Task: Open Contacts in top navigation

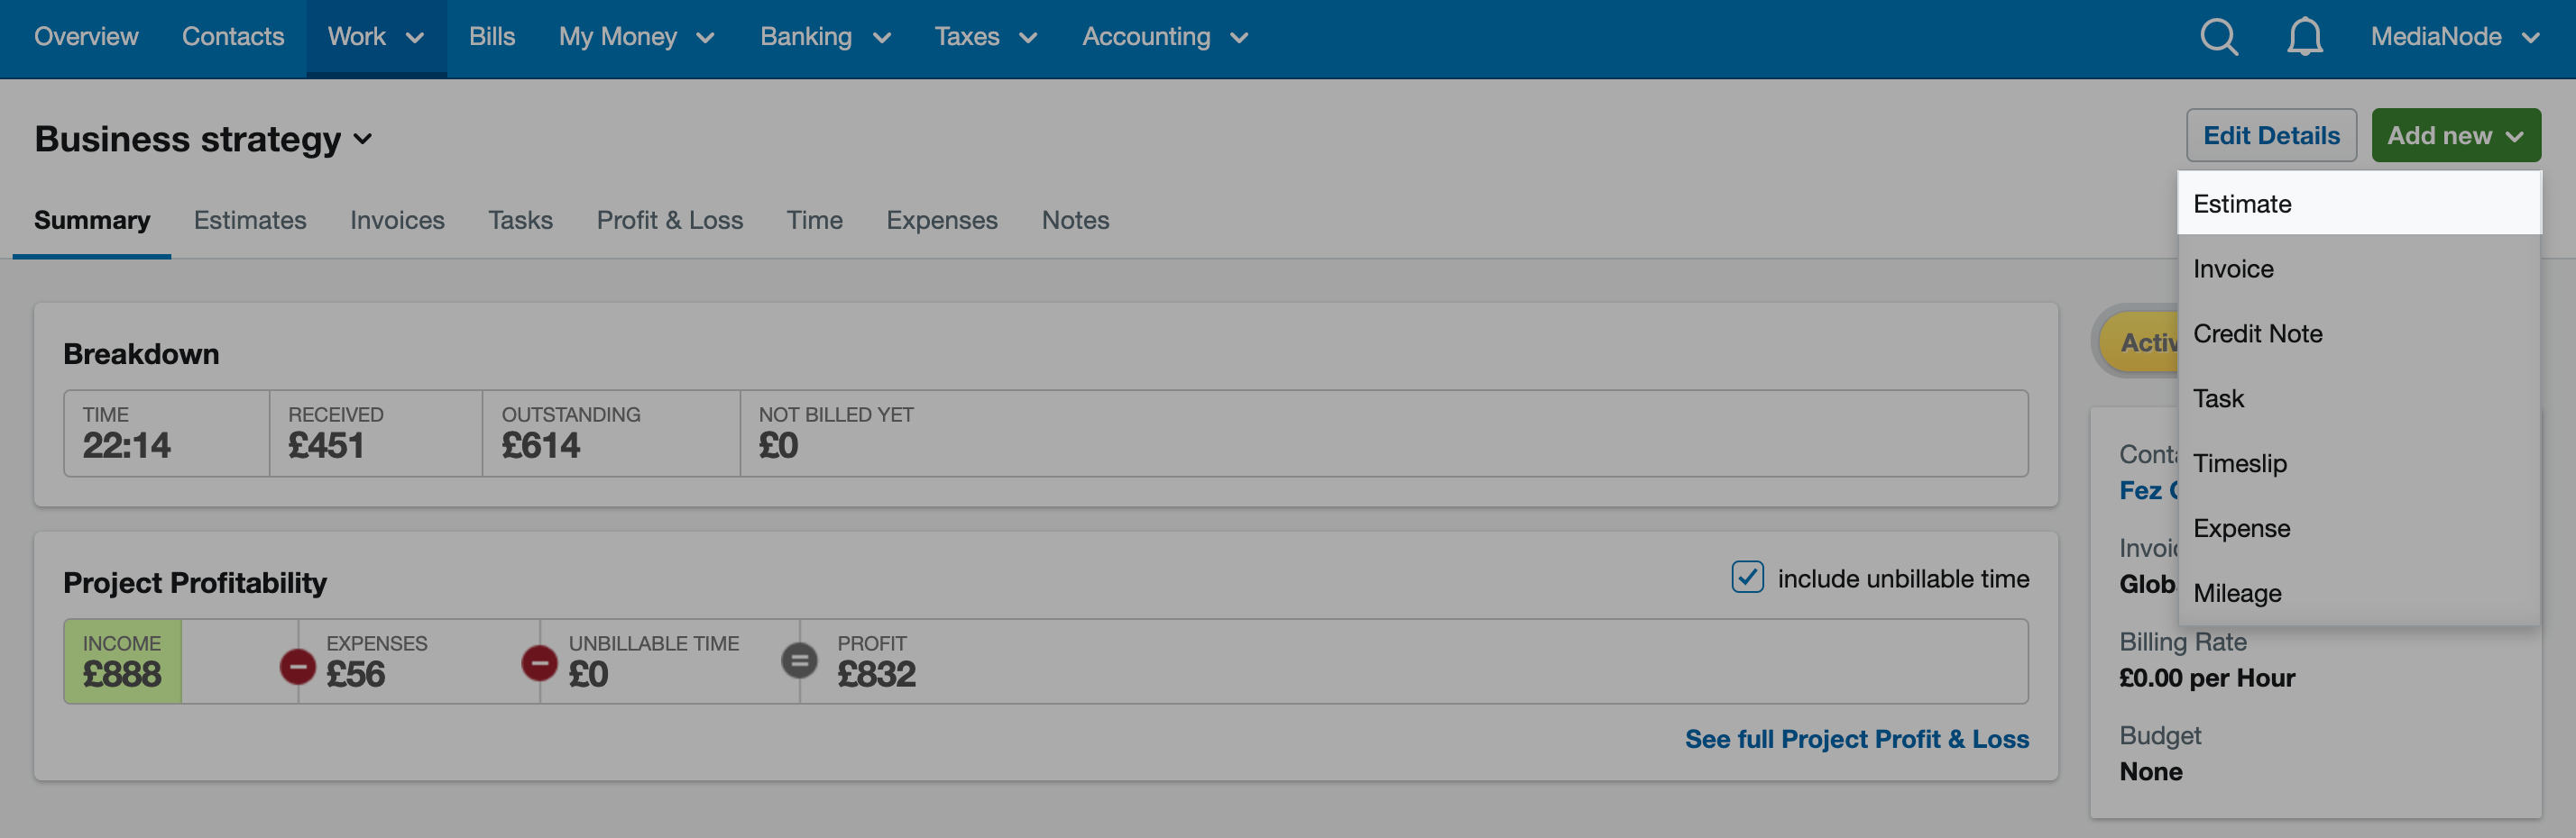Action: click(233, 37)
